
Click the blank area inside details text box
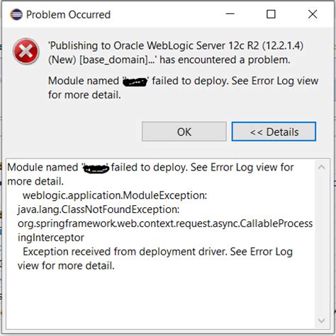pos(161,299)
